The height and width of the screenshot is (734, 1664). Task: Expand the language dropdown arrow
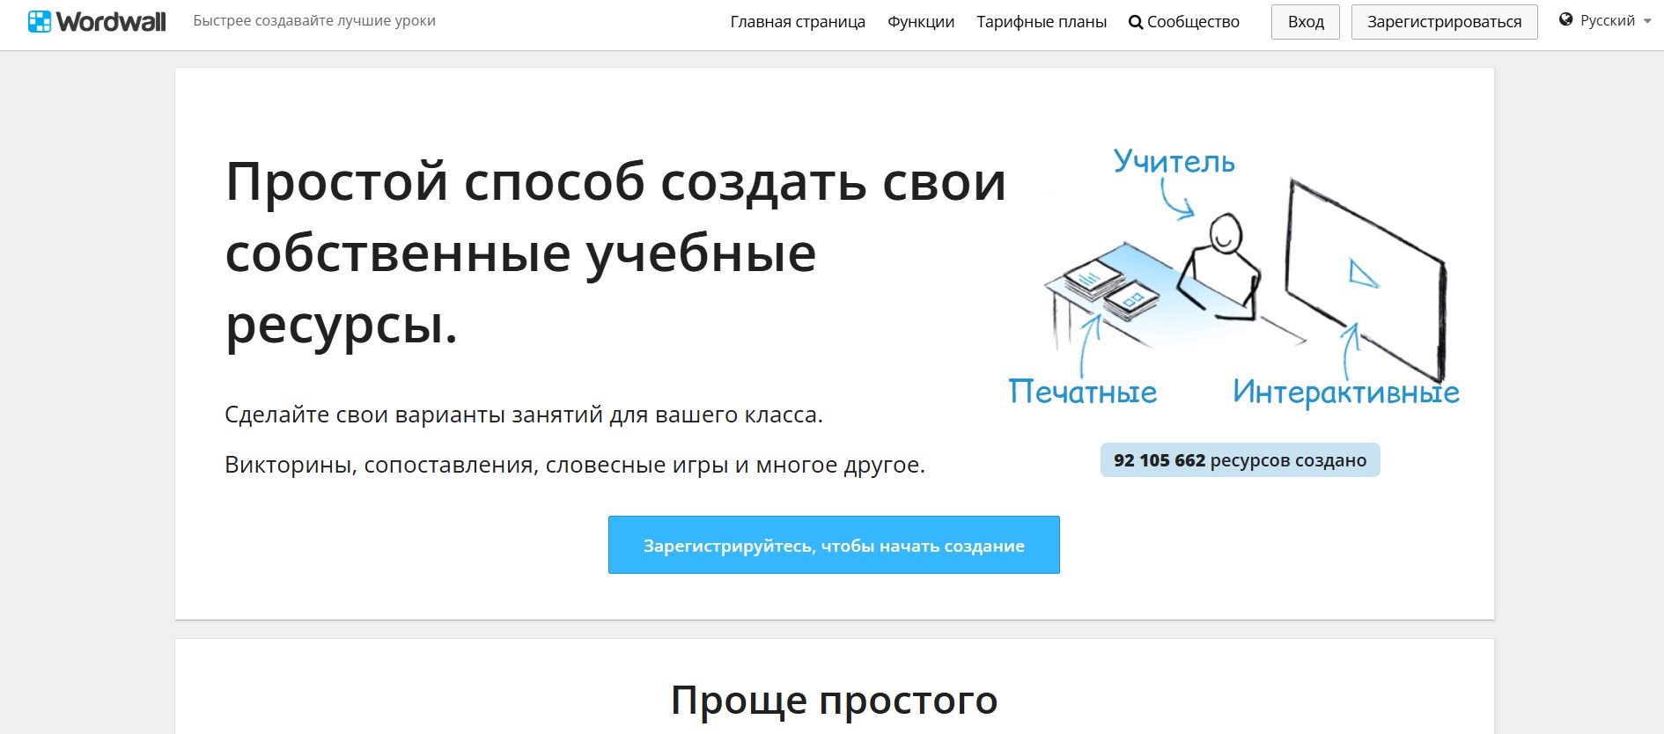click(1647, 21)
